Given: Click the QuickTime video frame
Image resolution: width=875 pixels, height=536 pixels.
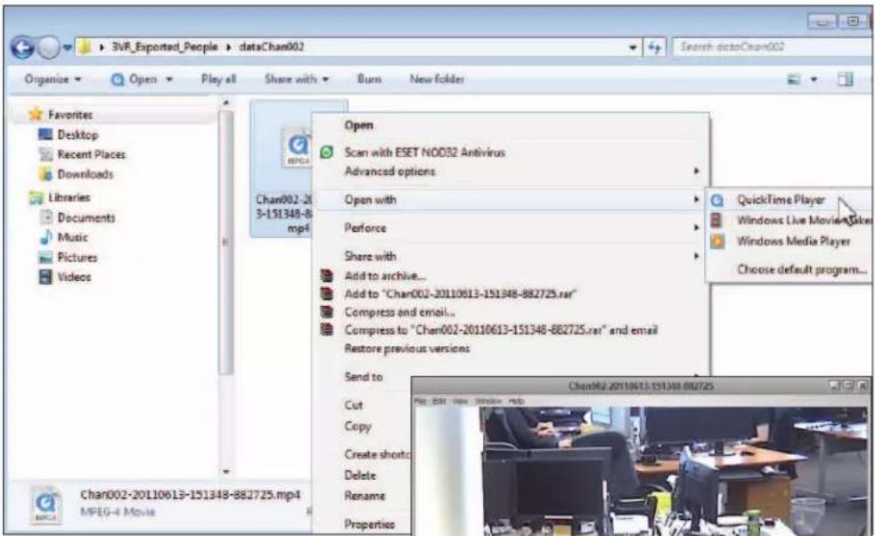Looking at the screenshot, I should point(642,471).
